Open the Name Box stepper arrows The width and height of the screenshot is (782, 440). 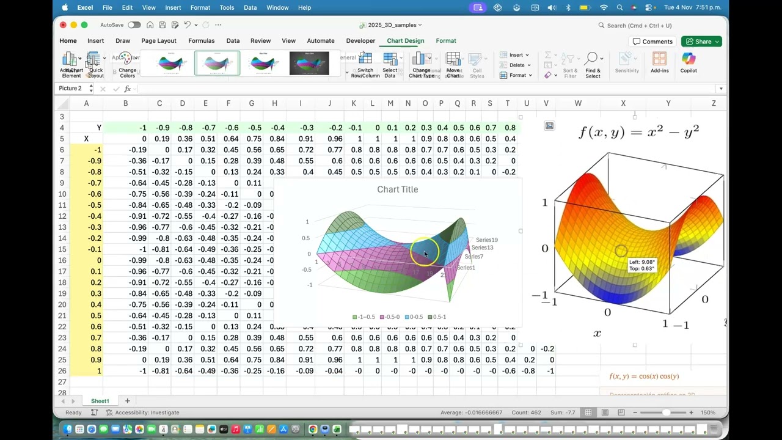coord(90,89)
